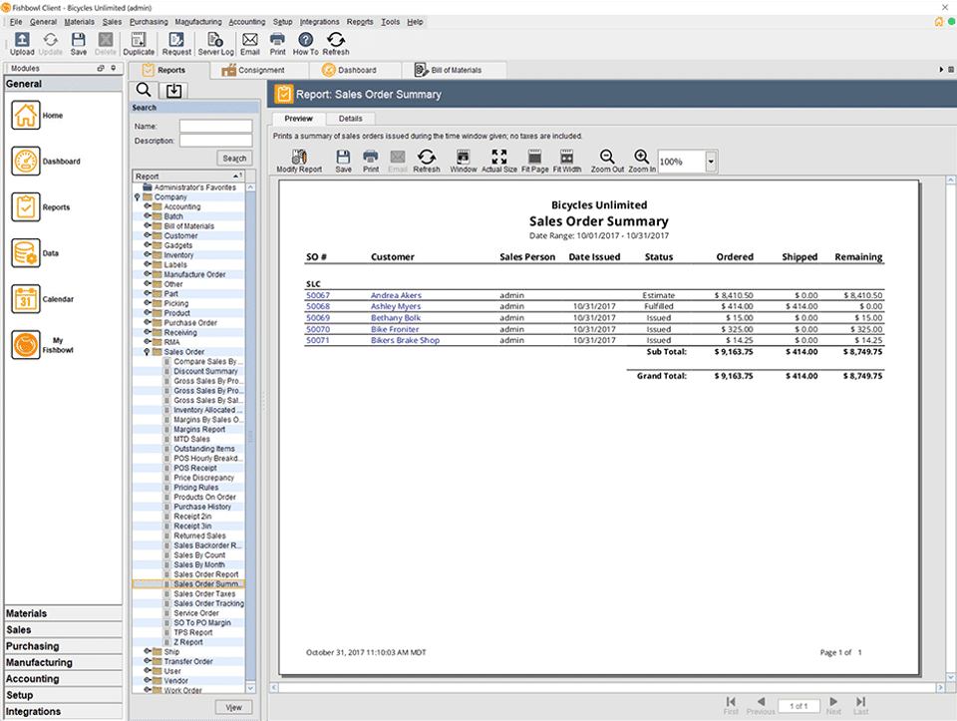Click the Name search field
This screenshot has height=721, width=957.
pos(215,126)
